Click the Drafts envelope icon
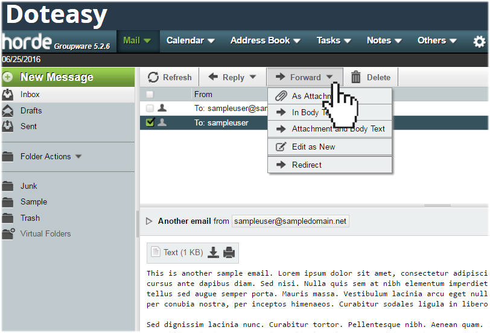This screenshot has height=333, width=490. [7, 110]
